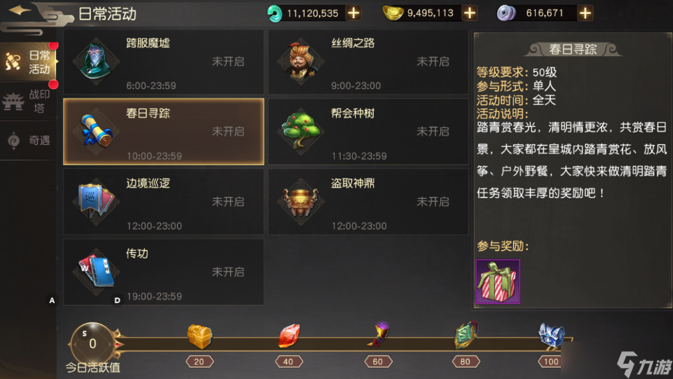Add gold ingots using the plus button
The height and width of the screenshot is (379, 673).
click(470, 13)
